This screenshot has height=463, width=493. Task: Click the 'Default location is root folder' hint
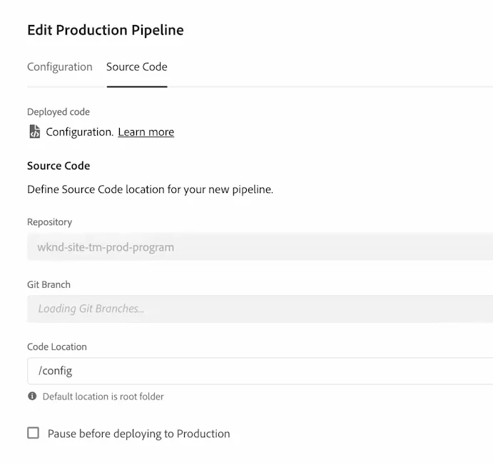pyautogui.click(x=103, y=397)
